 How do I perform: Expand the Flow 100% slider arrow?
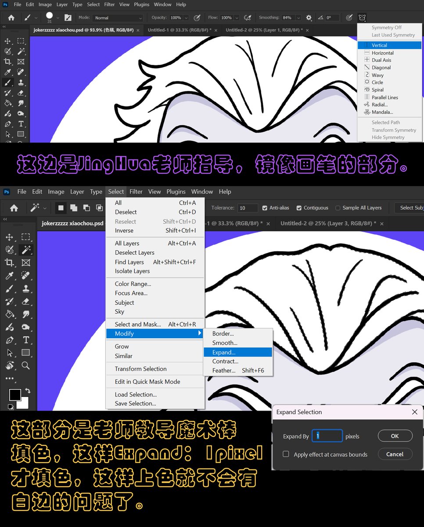pyautogui.click(x=237, y=18)
